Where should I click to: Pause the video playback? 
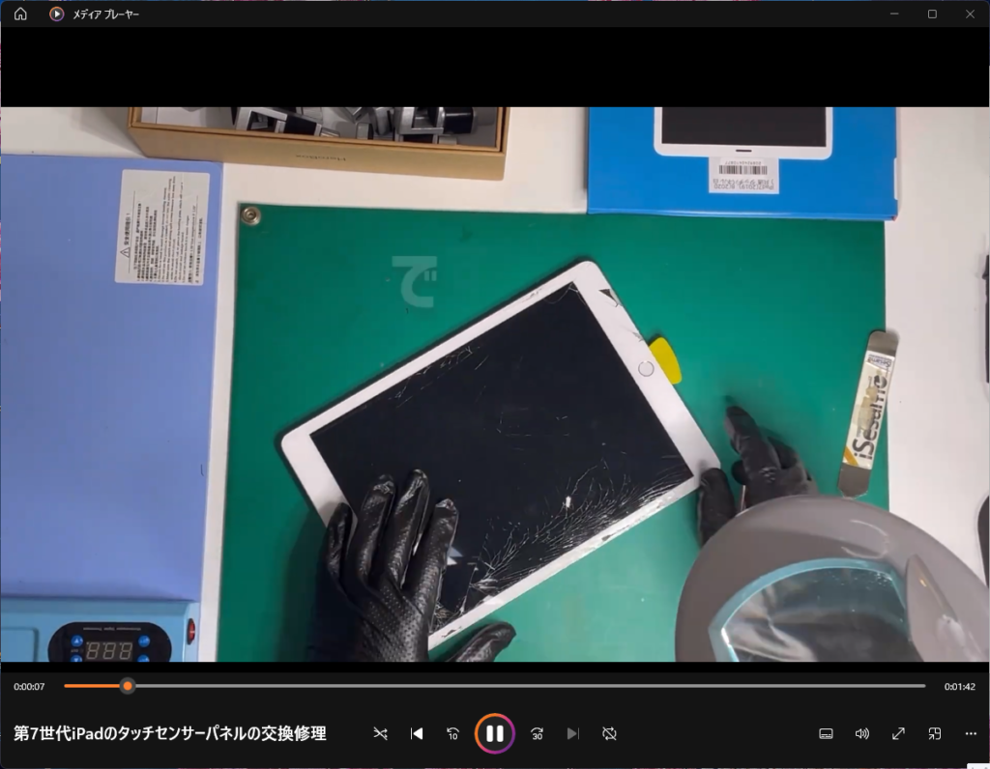(x=494, y=733)
